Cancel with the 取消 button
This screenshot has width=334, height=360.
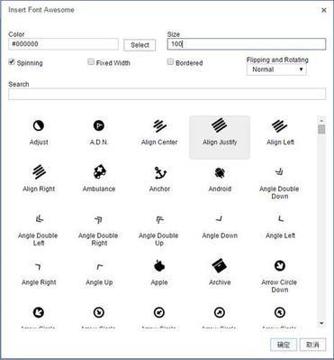(x=312, y=345)
